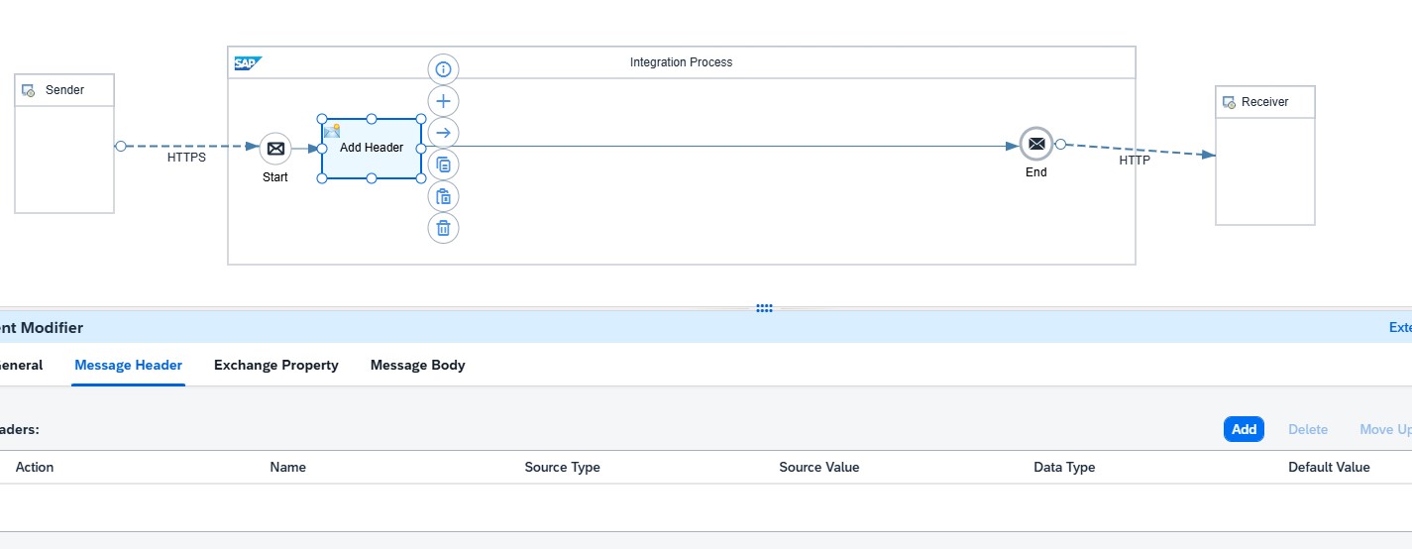This screenshot has width=1412, height=549.
Task: Select the Start message event
Action: click(x=275, y=149)
